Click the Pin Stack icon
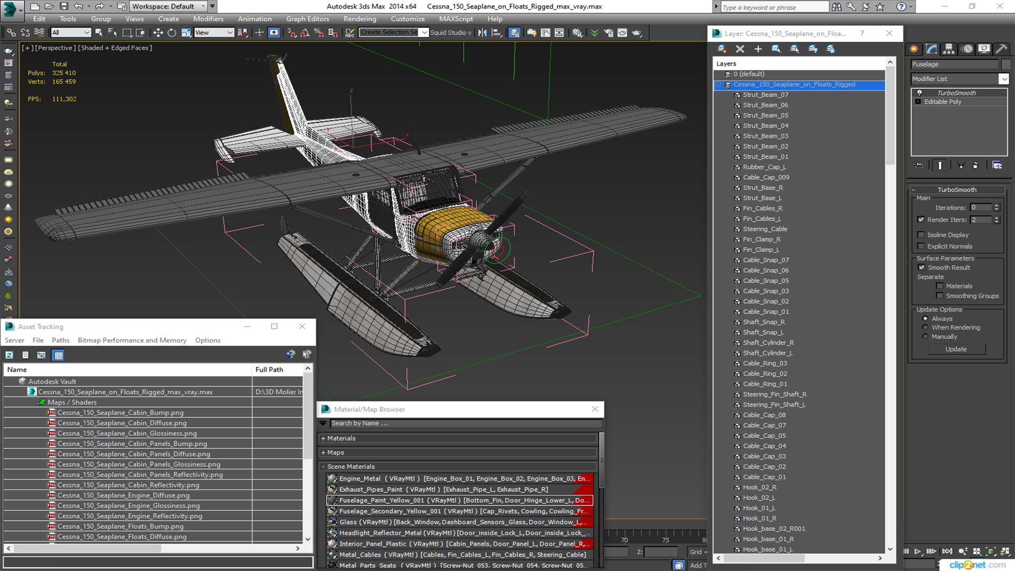 919,165
